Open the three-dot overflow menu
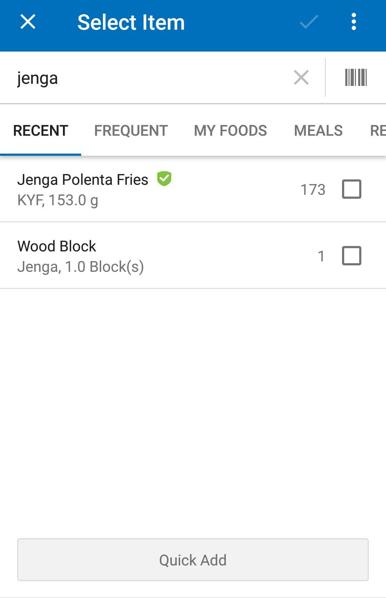 (x=353, y=22)
